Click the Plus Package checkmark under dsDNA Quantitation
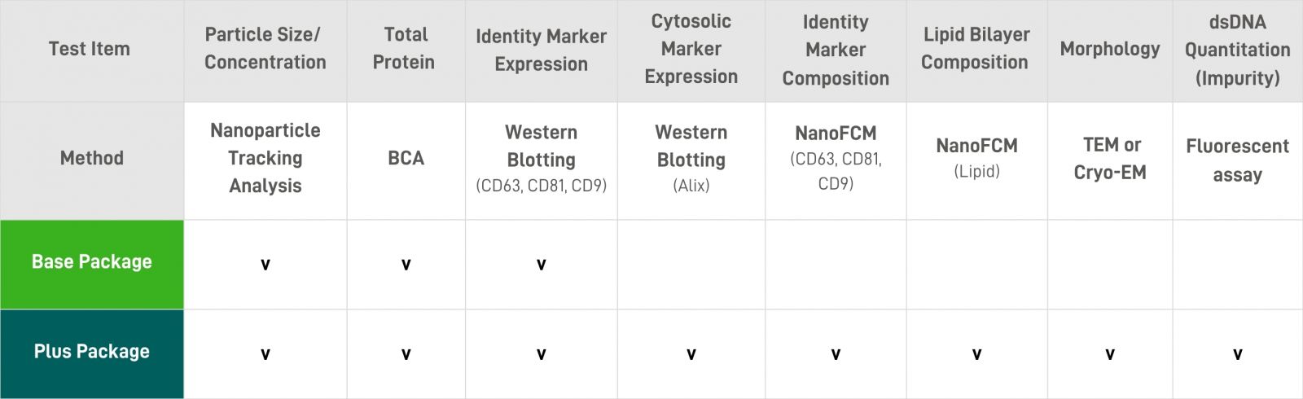 point(1238,354)
